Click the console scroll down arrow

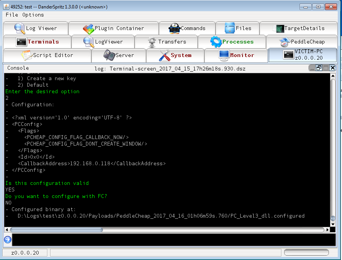click(333, 224)
